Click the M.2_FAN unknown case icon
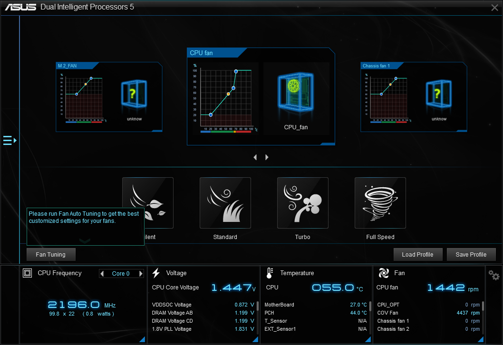The height and width of the screenshot is (345, 503). click(134, 94)
